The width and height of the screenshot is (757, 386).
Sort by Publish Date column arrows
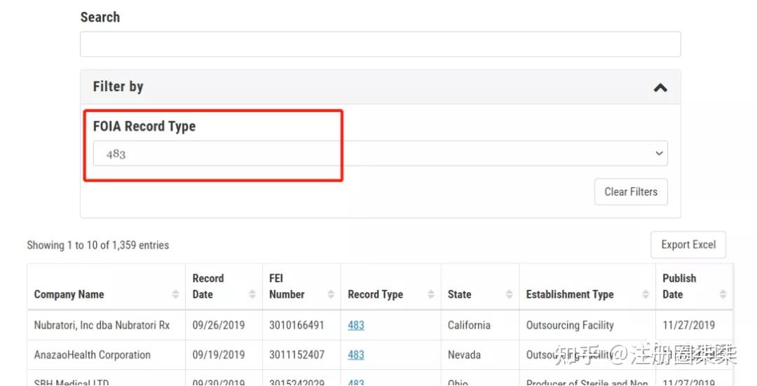(723, 294)
